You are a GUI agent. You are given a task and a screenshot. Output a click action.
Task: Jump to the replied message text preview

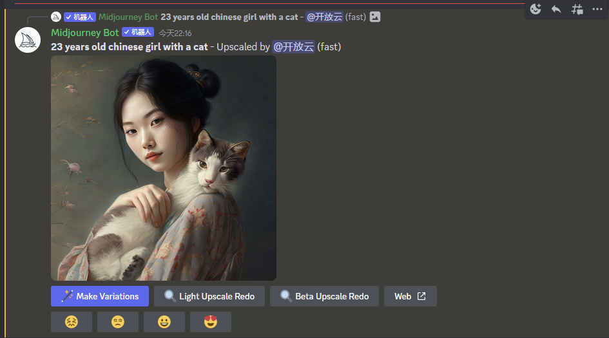[x=229, y=17]
